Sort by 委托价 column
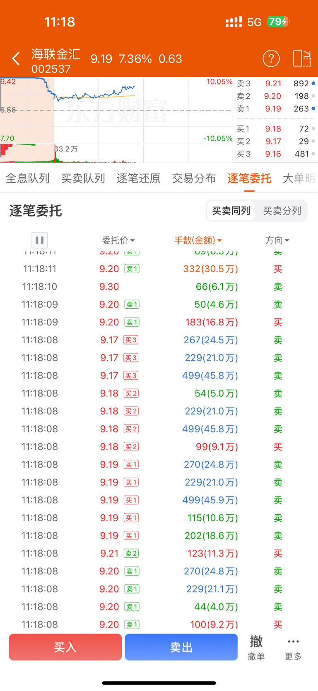Image resolution: width=318 pixels, height=691 pixels. coord(118,240)
